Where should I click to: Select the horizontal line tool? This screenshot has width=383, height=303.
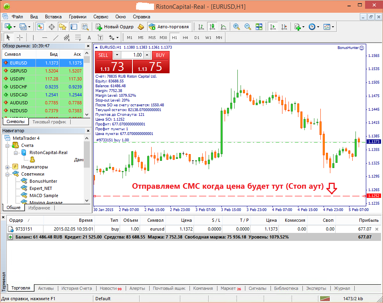[44, 37]
